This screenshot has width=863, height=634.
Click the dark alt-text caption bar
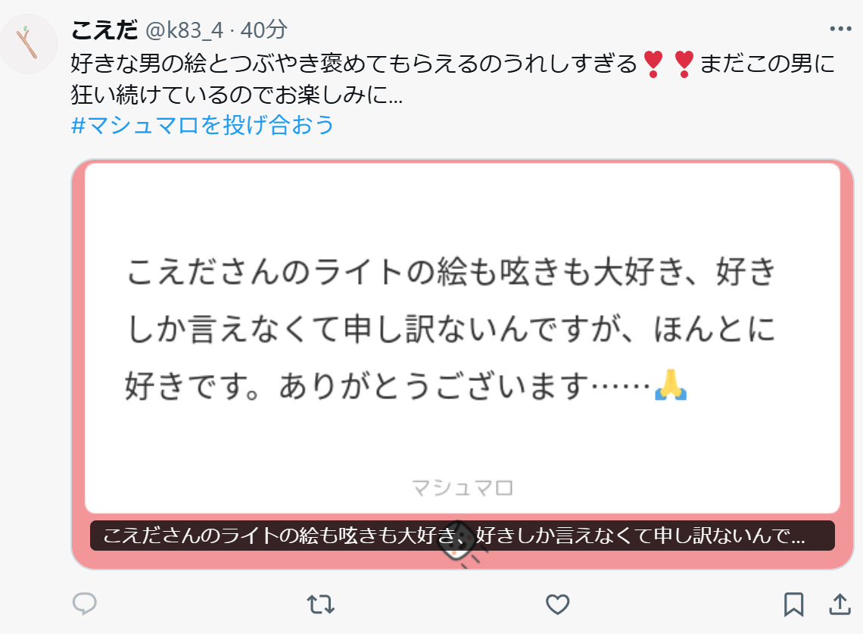tap(463, 536)
